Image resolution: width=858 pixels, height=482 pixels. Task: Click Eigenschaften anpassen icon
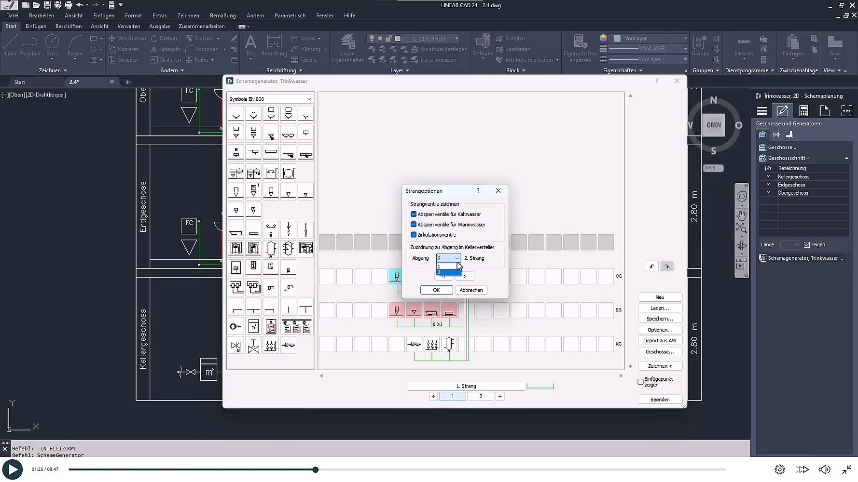click(x=580, y=49)
